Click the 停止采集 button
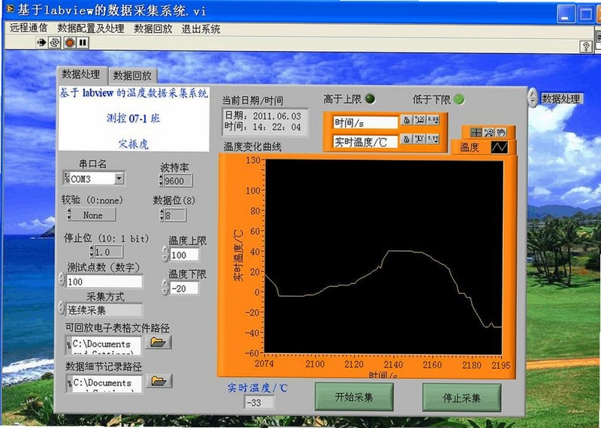The height and width of the screenshot is (428, 601). tap(461, 398)
